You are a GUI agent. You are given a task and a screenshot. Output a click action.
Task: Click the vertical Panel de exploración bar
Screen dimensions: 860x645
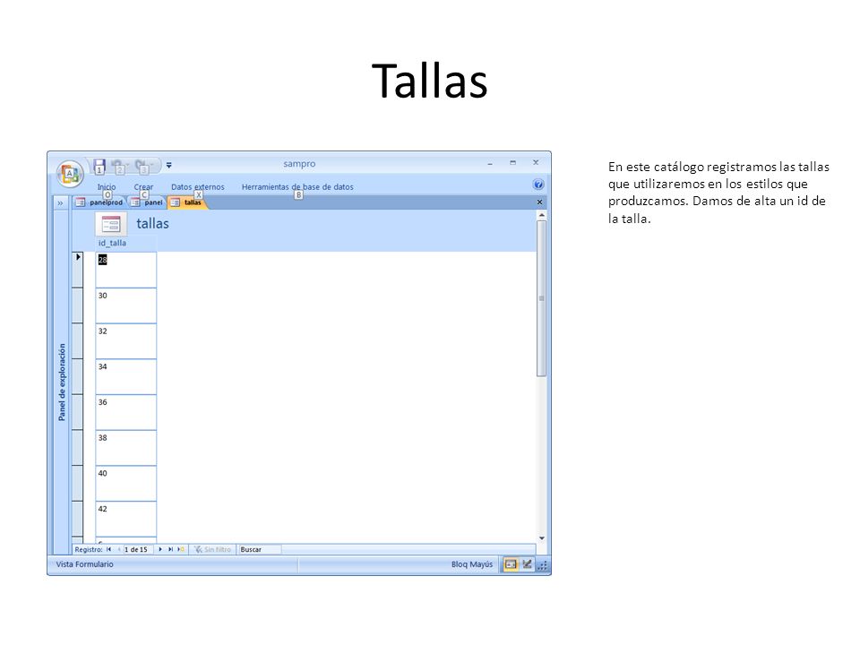(62, 382)
